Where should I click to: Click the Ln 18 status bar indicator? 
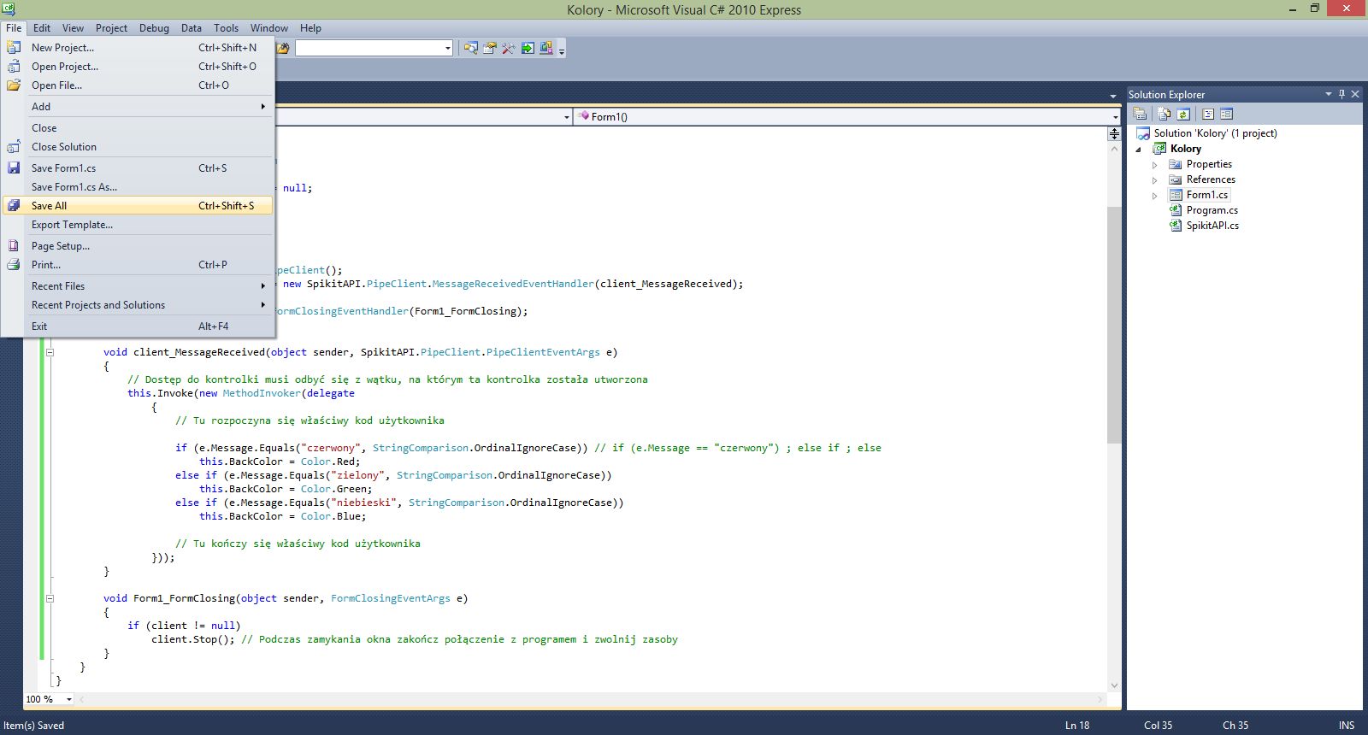coord(1077,726)
